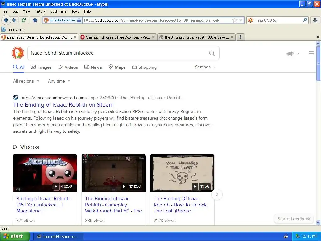Image resolution: width=321 pixels, height=241 pixels.
Task: Close the isaac rebirth DuckDuckGo tab
Action: (x=75, y=37)
